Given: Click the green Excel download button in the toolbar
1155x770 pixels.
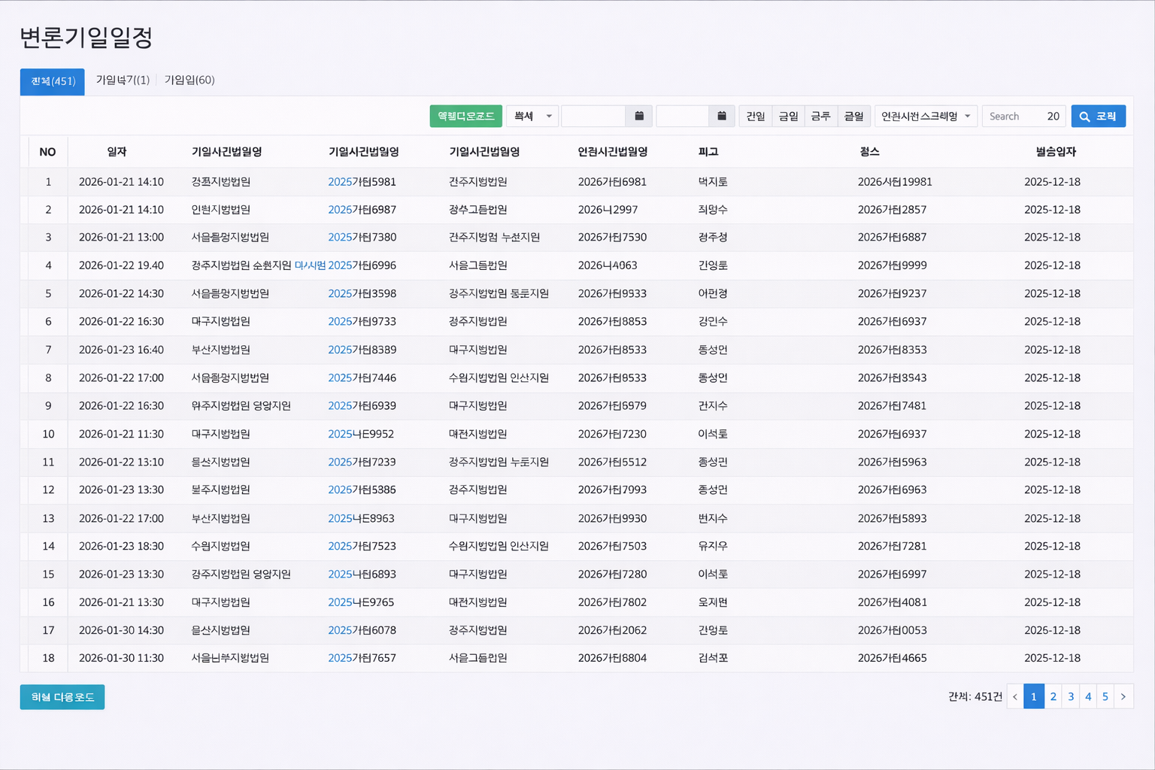Looking at the screenshot, I should [x=465, y=116].
